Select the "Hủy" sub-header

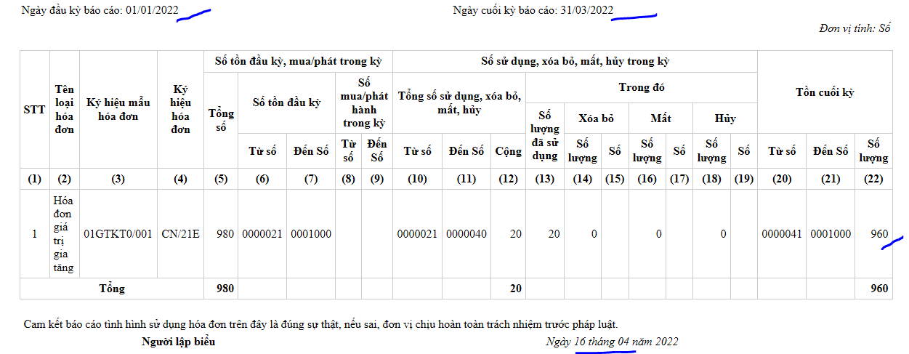(x=724, y=118)
